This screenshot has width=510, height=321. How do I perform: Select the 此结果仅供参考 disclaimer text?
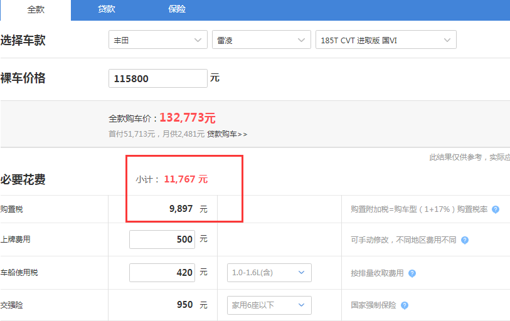(469, 157)
